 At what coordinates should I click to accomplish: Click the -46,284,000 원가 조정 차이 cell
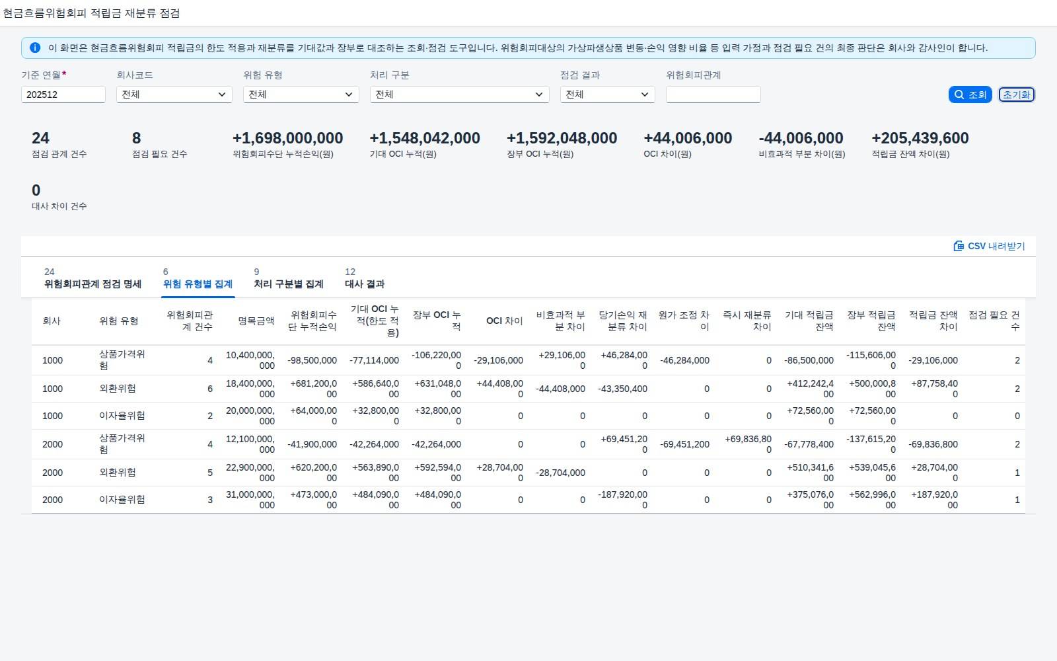pyautogui.click(x=684, y=360)
